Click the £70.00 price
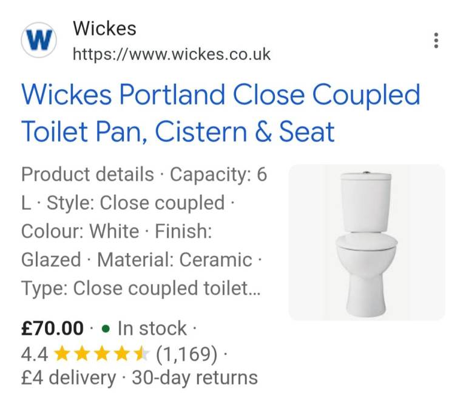This screenshot has height=407, width=466. (x=52, y=329)
